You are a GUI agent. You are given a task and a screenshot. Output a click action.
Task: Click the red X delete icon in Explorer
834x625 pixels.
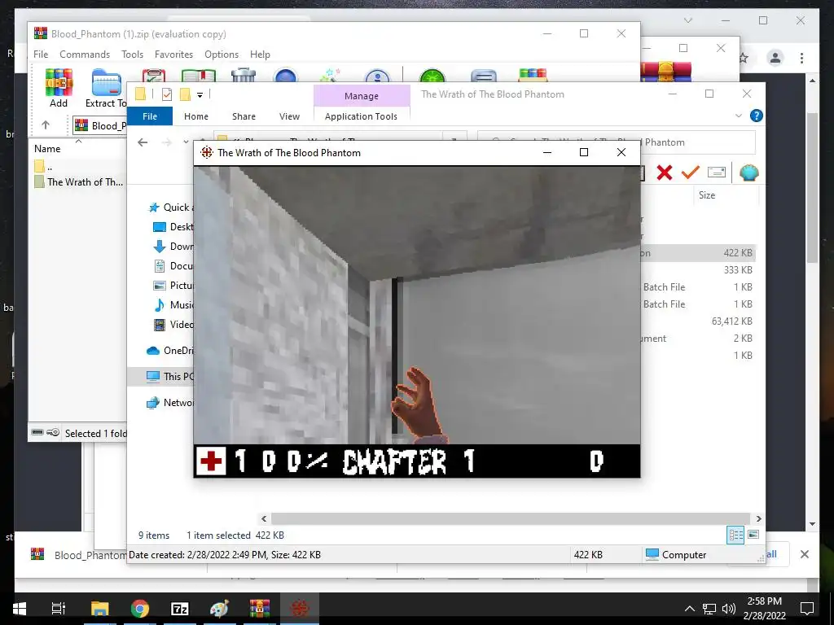[x=665, y=173]
